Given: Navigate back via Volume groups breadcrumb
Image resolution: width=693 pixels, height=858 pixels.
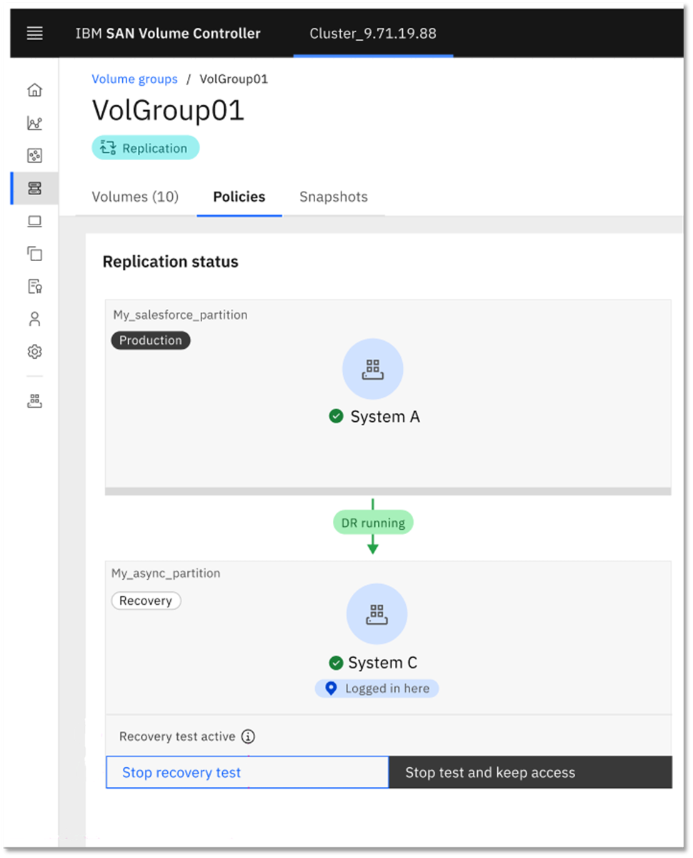Looking at the screenshot, I should 134,79.
